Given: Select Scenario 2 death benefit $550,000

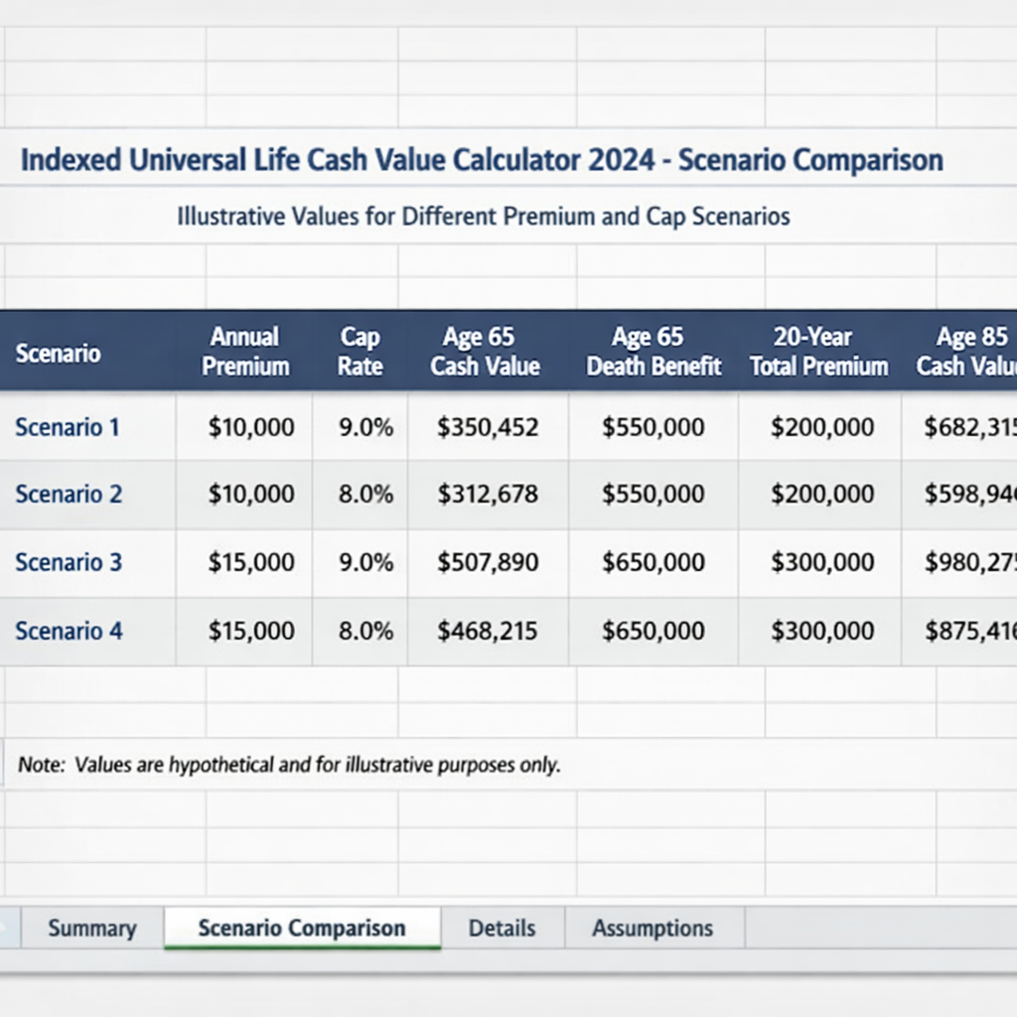Looking at the screenshot, I should [x=654, y=495].
